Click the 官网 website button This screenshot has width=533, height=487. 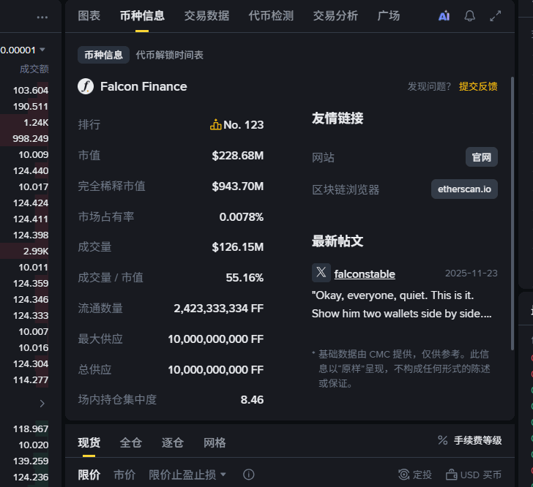click(x=482, y=157)
